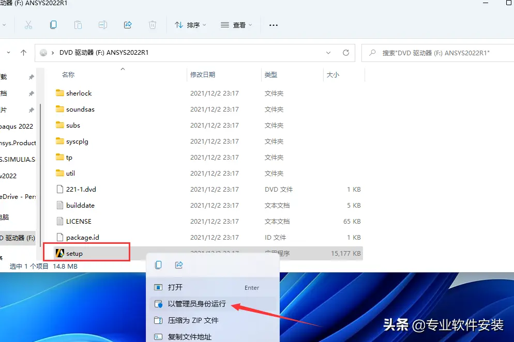The image size is (514, 342).
Task: Click the disc icon in the address bar
Action: click(x=43, y=53)
